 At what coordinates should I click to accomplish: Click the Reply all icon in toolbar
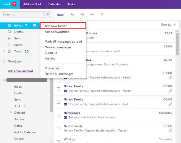(82, 15)
